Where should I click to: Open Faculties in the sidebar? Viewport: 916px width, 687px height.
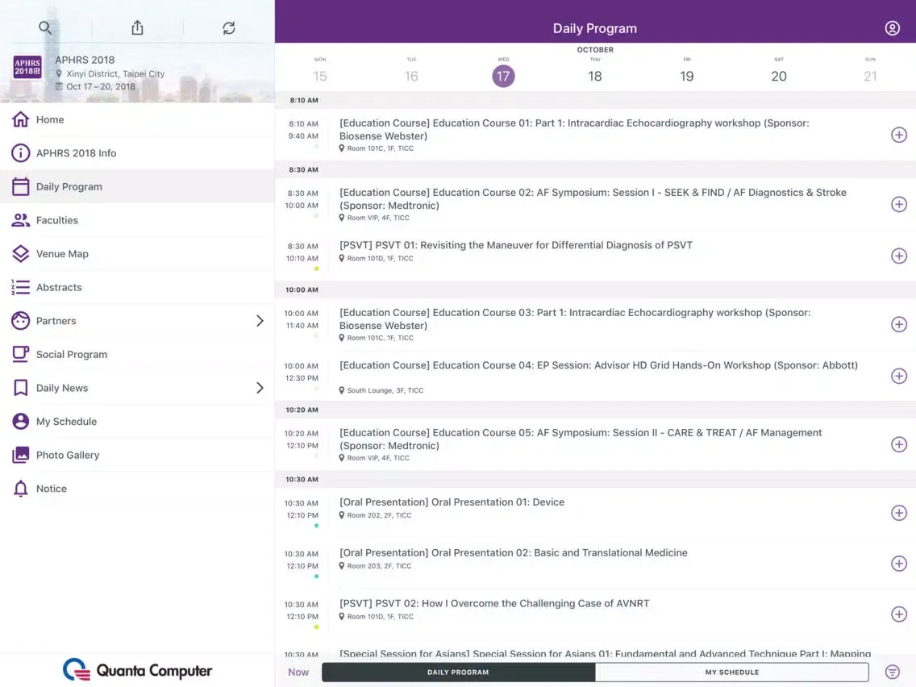coord(137,220)
